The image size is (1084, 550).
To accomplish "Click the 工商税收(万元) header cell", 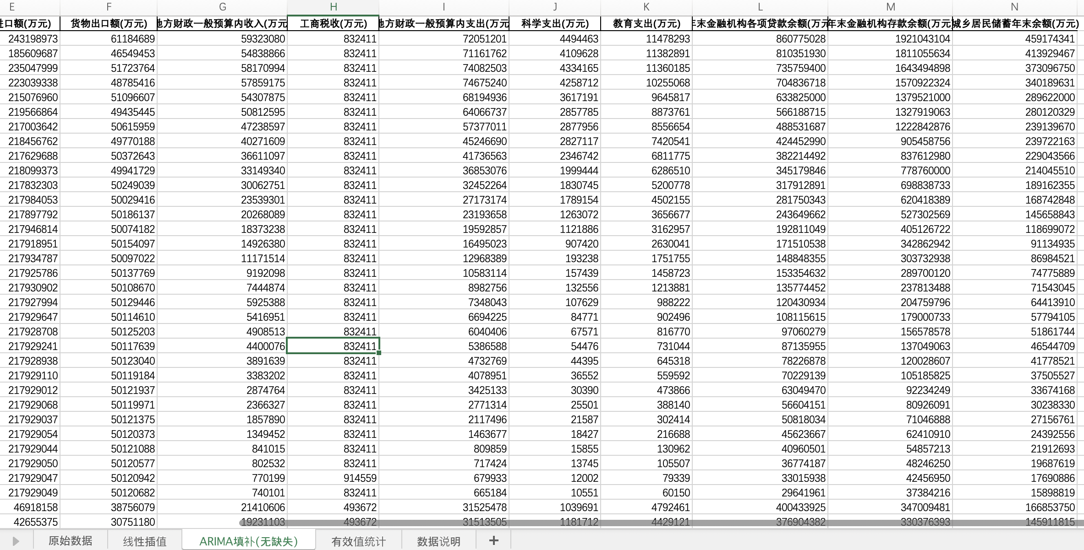I will [x=333, y=23].
